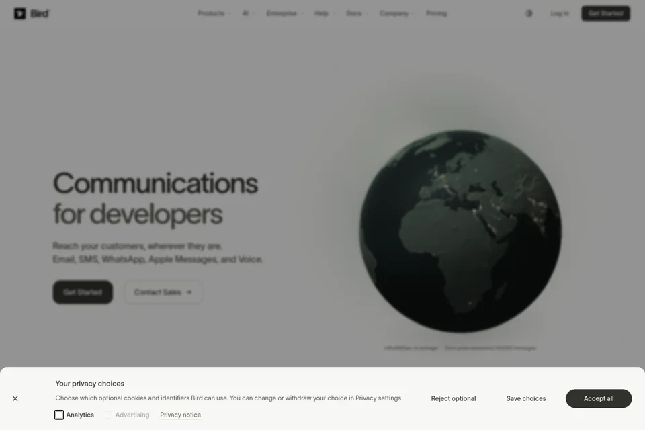Toggle the dark mode theme icon
The image size is (645, 430).
[x=529, y=13]
